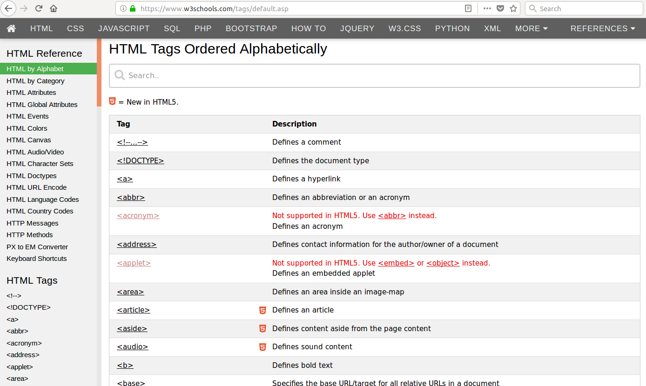The height and width of the screenshot is (386, 646).
Task: Click the HTML5 legend icon above the table
Action: pyautogui.click(x=112, y=101)
